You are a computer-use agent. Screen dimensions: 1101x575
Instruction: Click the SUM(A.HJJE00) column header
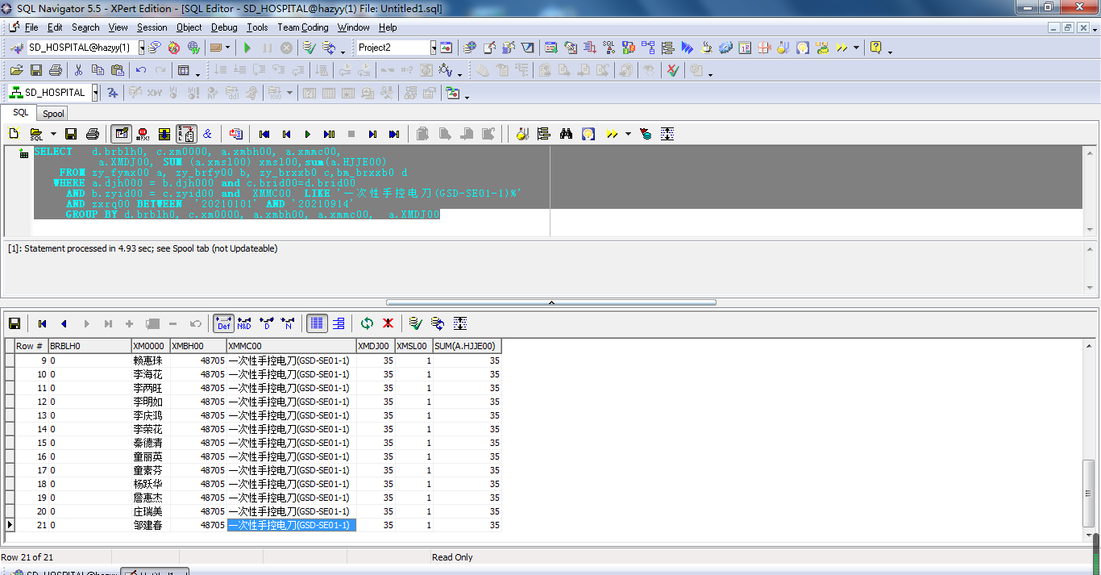[x=467, y=346]
